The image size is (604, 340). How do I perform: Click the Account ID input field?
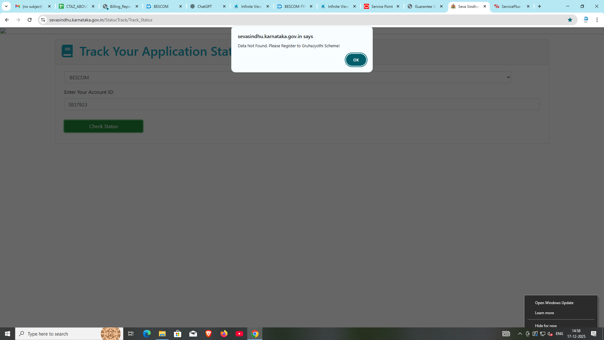point(301,105)
